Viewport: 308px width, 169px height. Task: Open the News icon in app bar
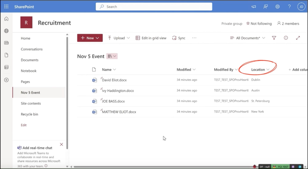coord(6,43)
